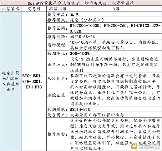Click the '建仓（分批买入）' cell

(x=115, y=20)
